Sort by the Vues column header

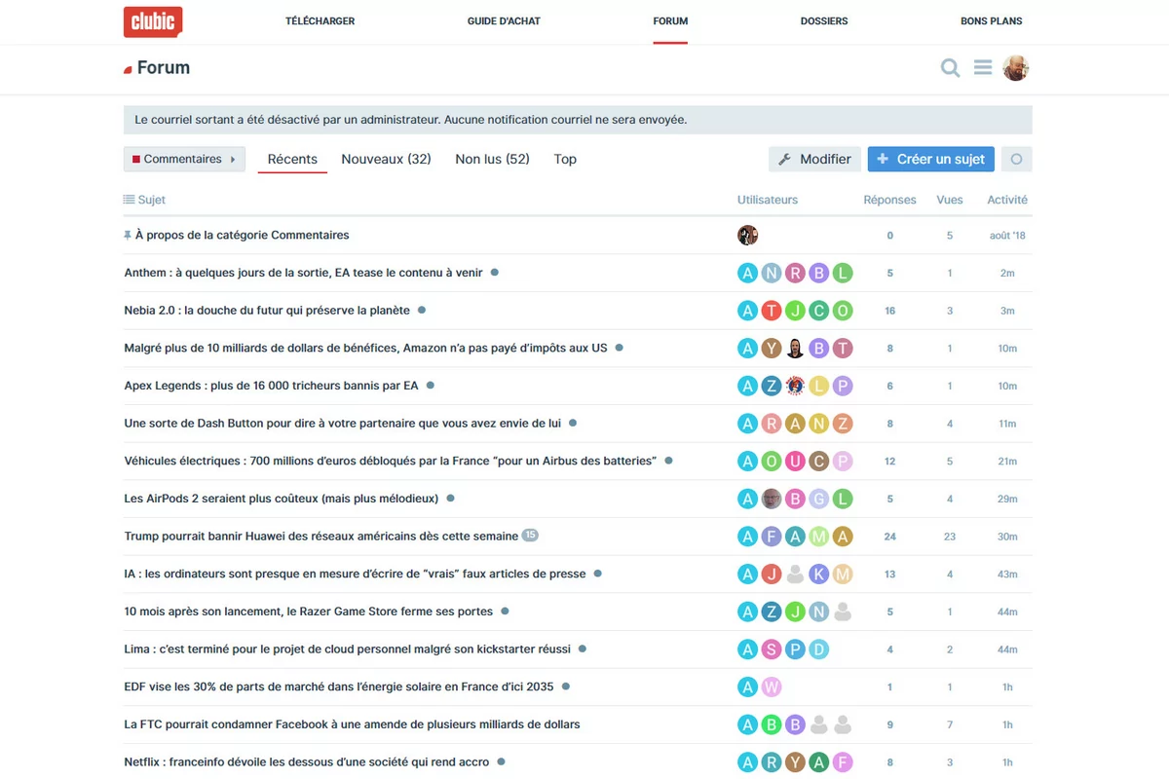(x=950, y=200)
